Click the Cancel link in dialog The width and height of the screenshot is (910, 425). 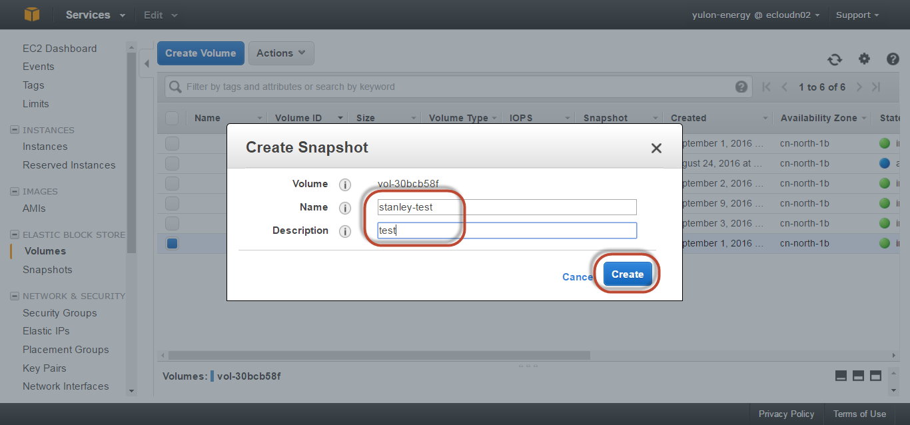click(577, 277)
